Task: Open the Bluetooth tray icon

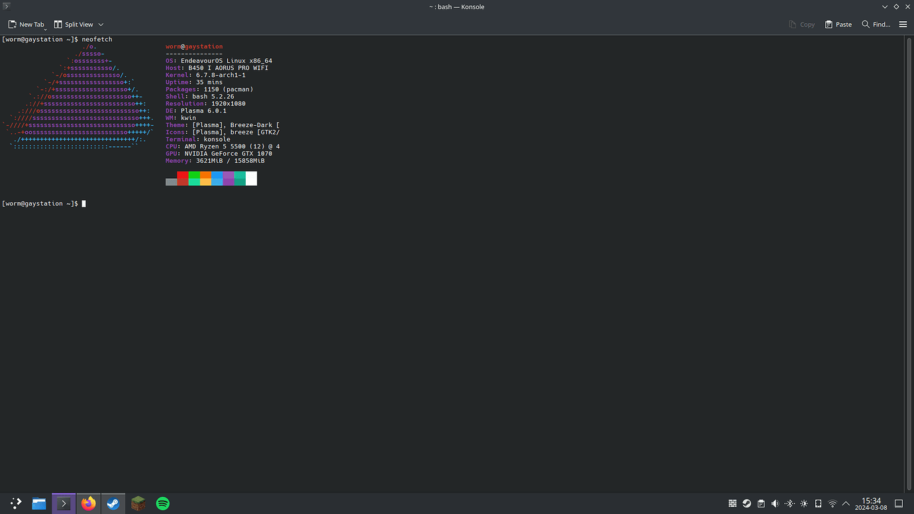Action: click(789, 503)
